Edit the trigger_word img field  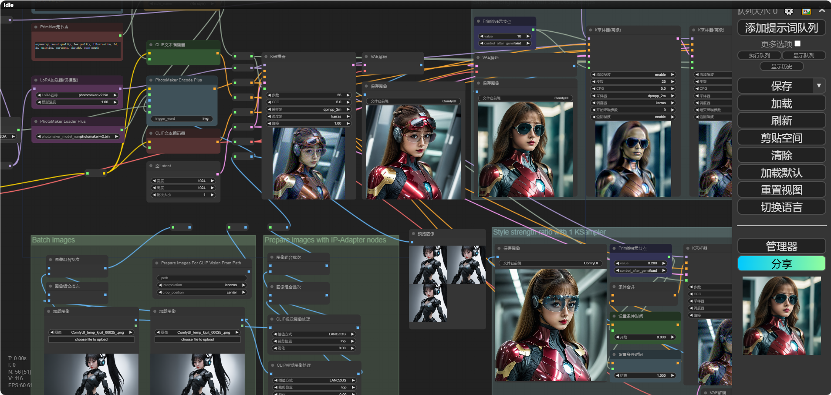pyautogui.click(x=182, y=118)
